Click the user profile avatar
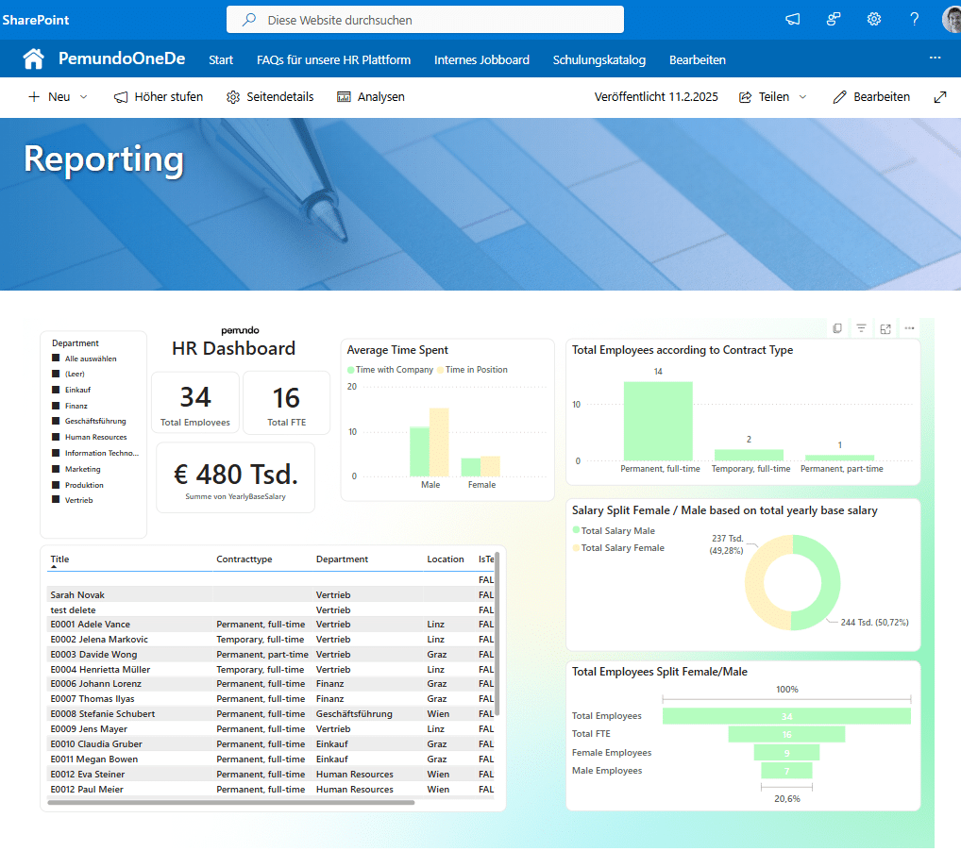Image resolution: width=961 pixels, height=851 pixels. pos(952,20)
